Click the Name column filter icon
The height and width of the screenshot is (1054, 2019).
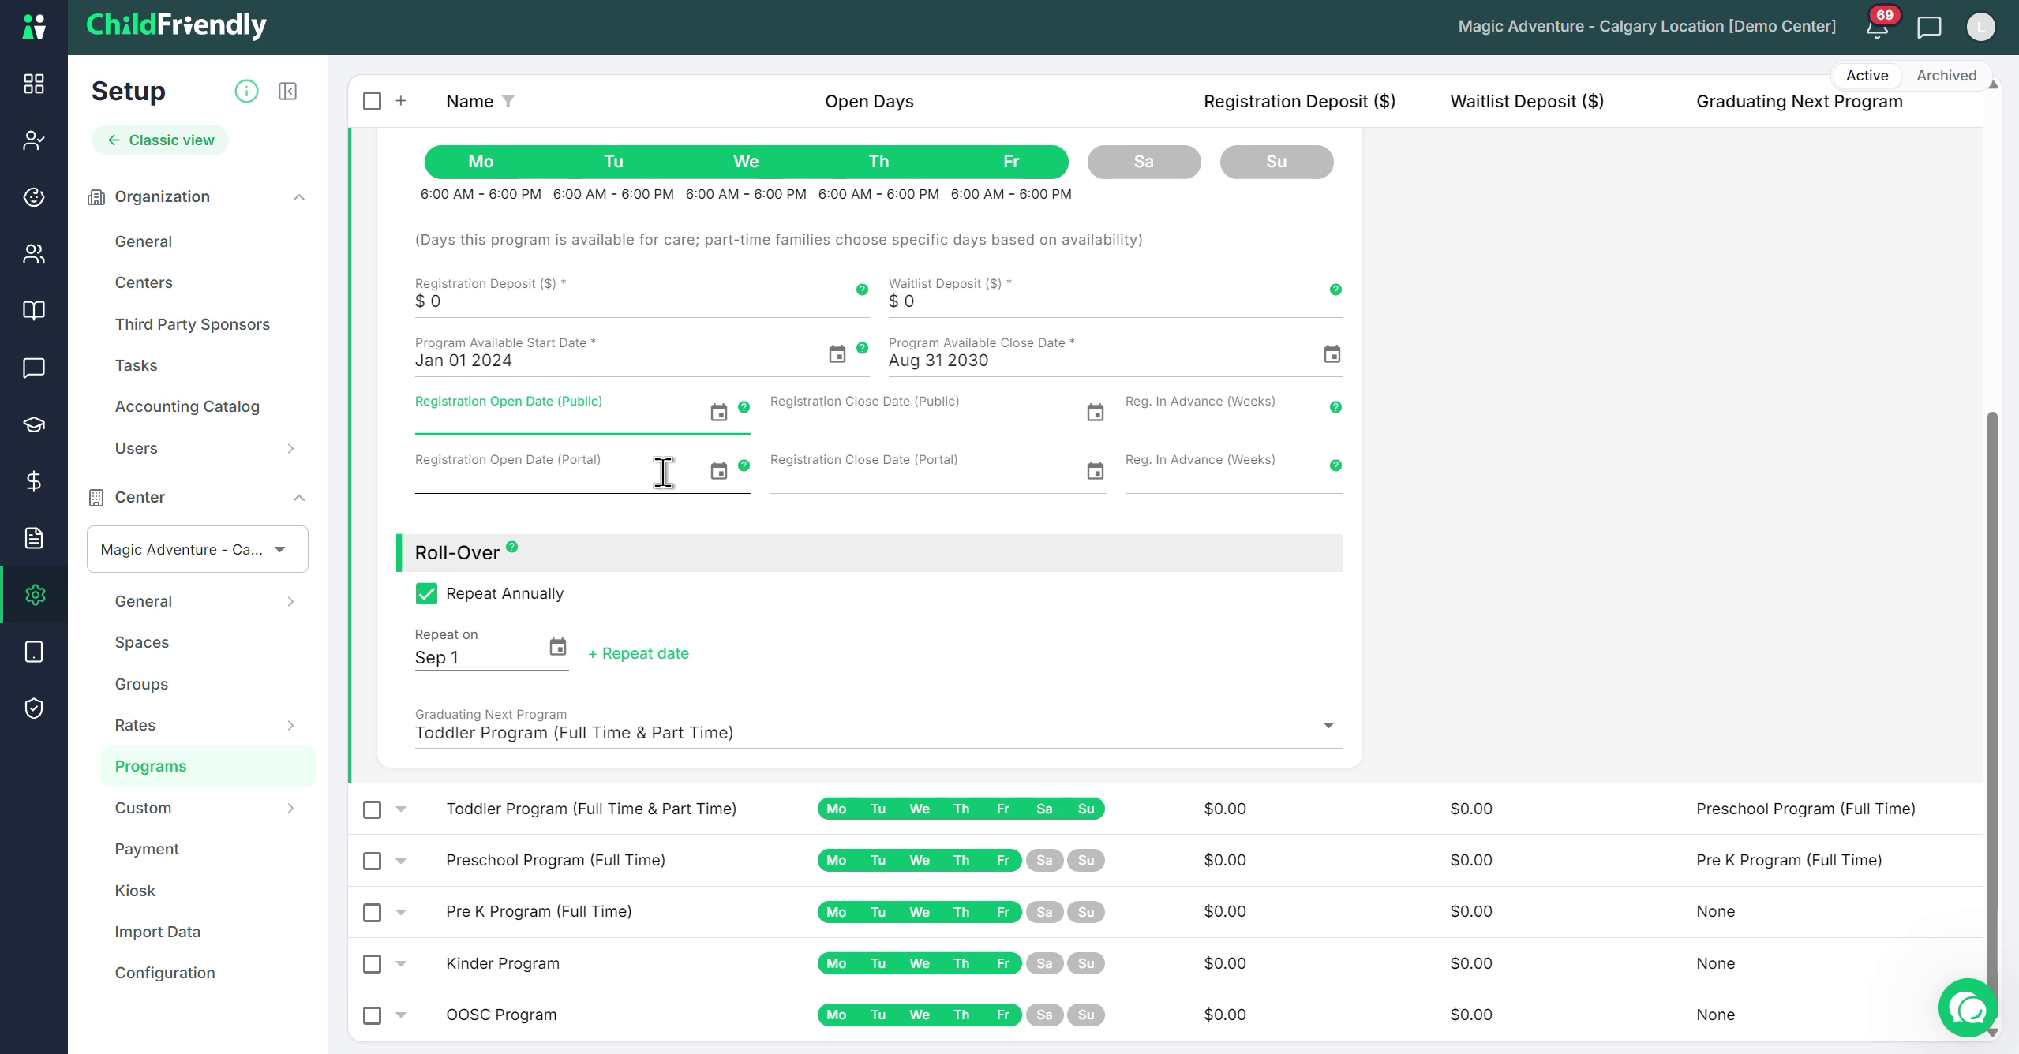(x=508, y=101)
